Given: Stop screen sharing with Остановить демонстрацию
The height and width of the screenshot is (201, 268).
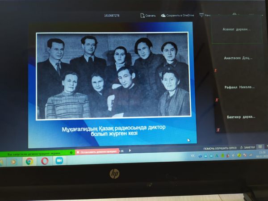Looking at the screenshot, I should click(x=97, y=151).
